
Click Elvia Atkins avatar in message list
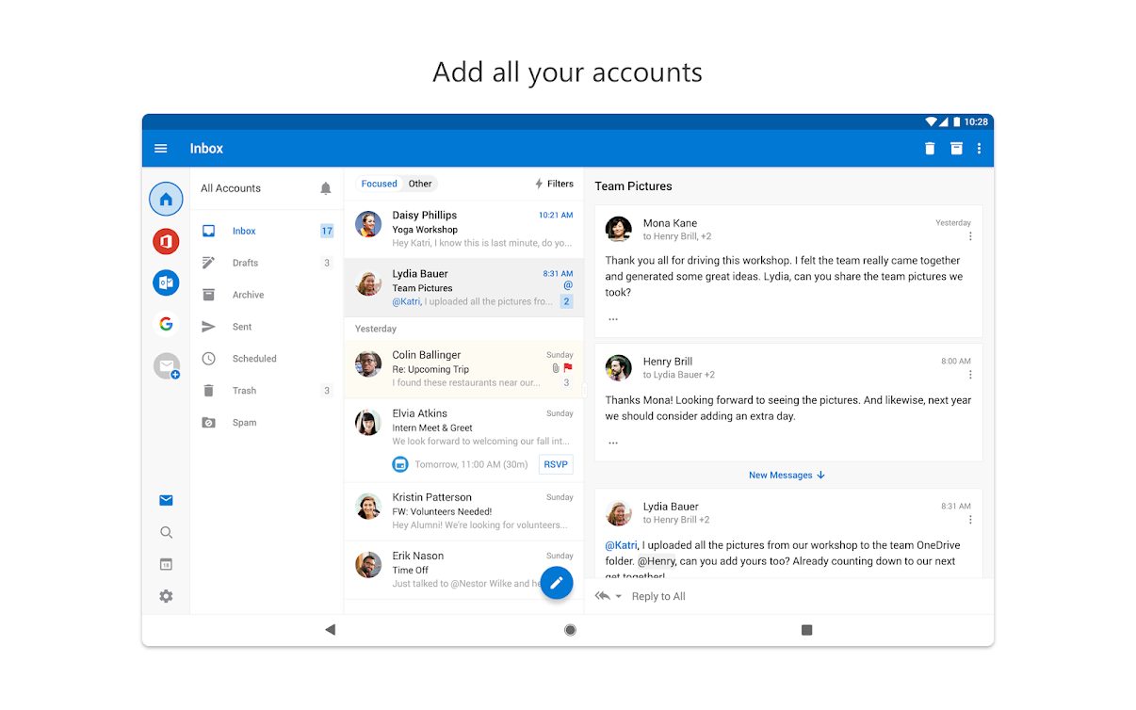(368, 423)
